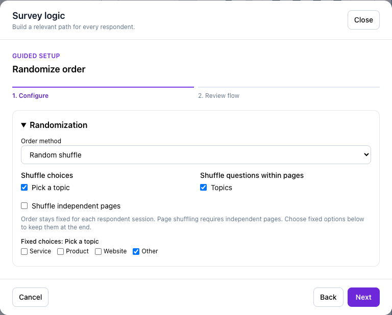Viewport: 392px width, 315px height.
Task: Click the Randomization section heading
Action: tap(59, 125)
